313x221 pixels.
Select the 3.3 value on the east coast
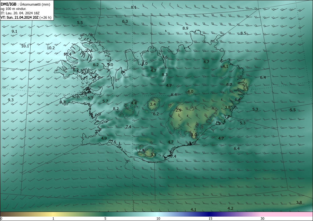tap(245, 89)
